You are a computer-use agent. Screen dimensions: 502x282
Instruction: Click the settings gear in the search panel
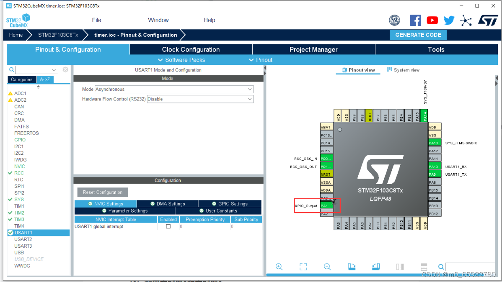pos(65,70)
